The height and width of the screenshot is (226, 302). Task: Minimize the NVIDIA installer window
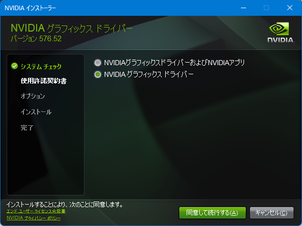click(x=244, y=8)
